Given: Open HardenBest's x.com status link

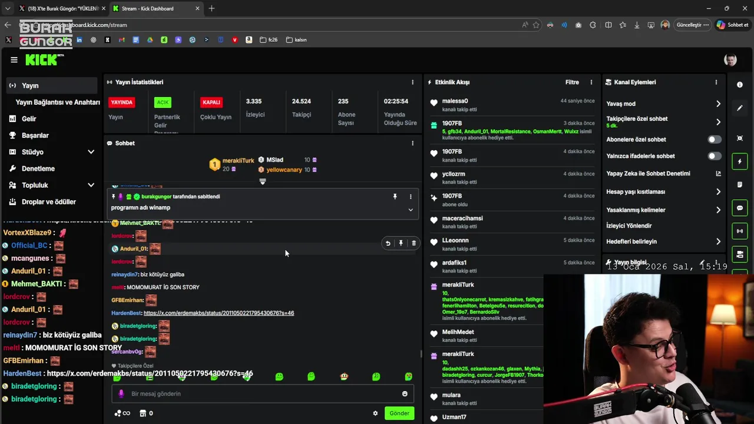Looking at the screenshot, I should (x=219, y=313).
